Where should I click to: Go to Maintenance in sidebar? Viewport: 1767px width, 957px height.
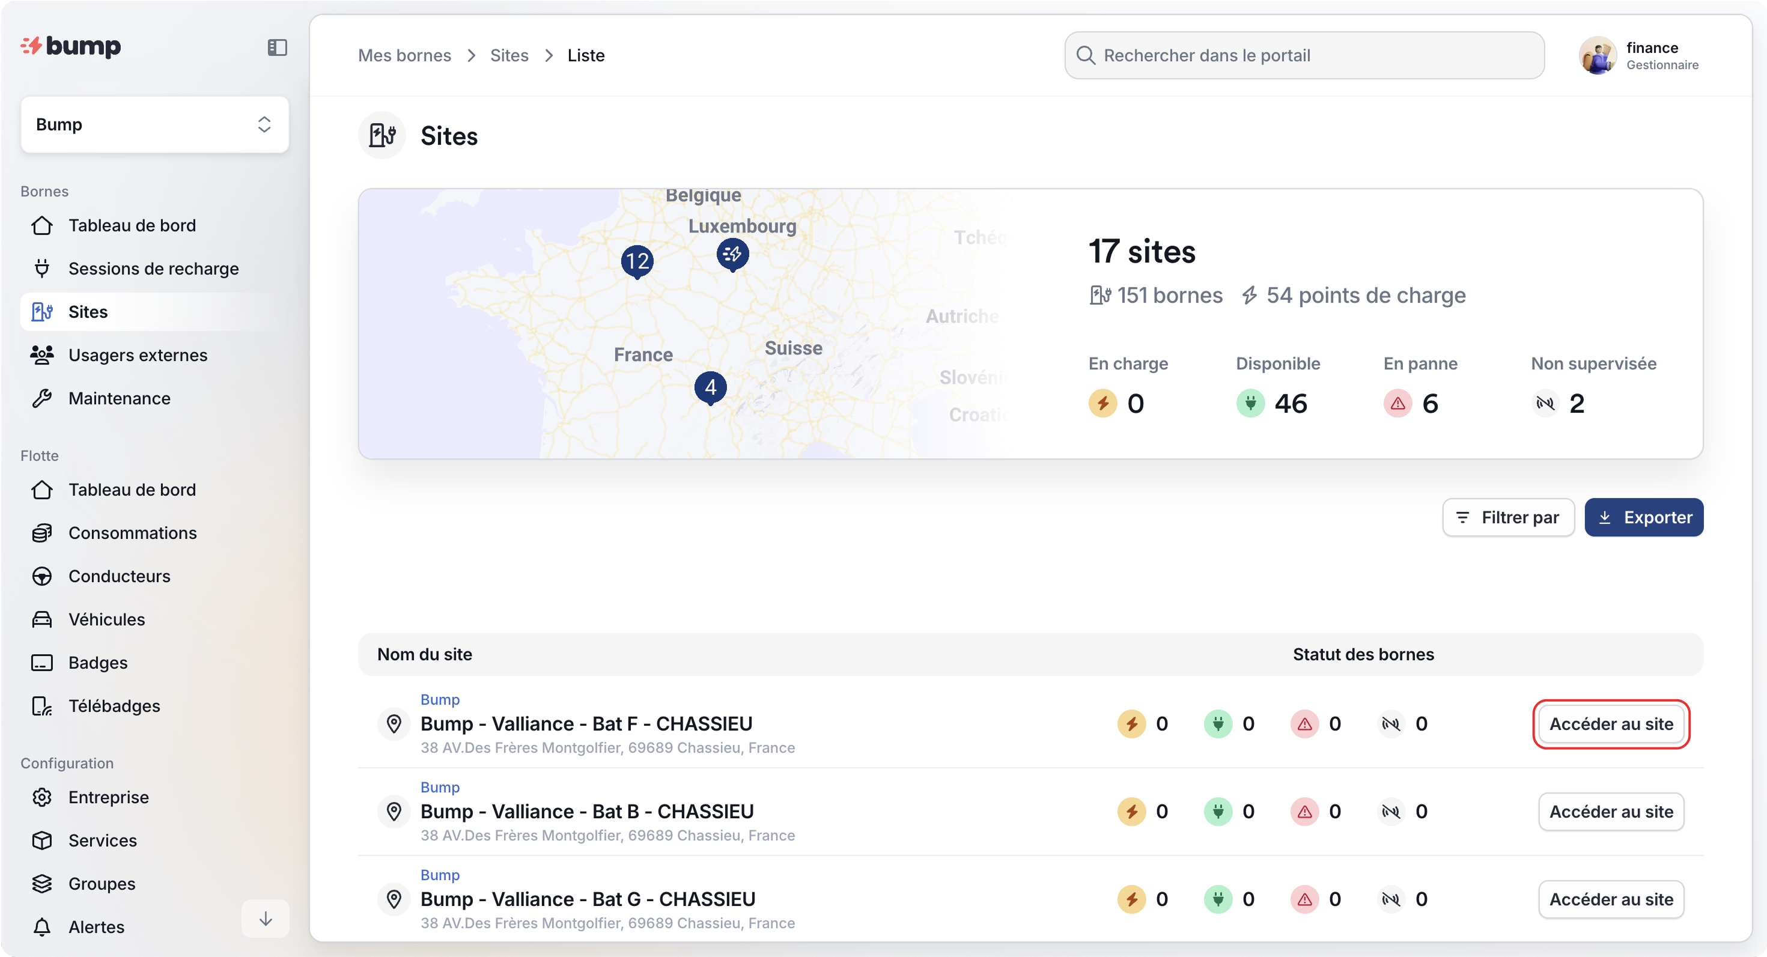point(120,398)
